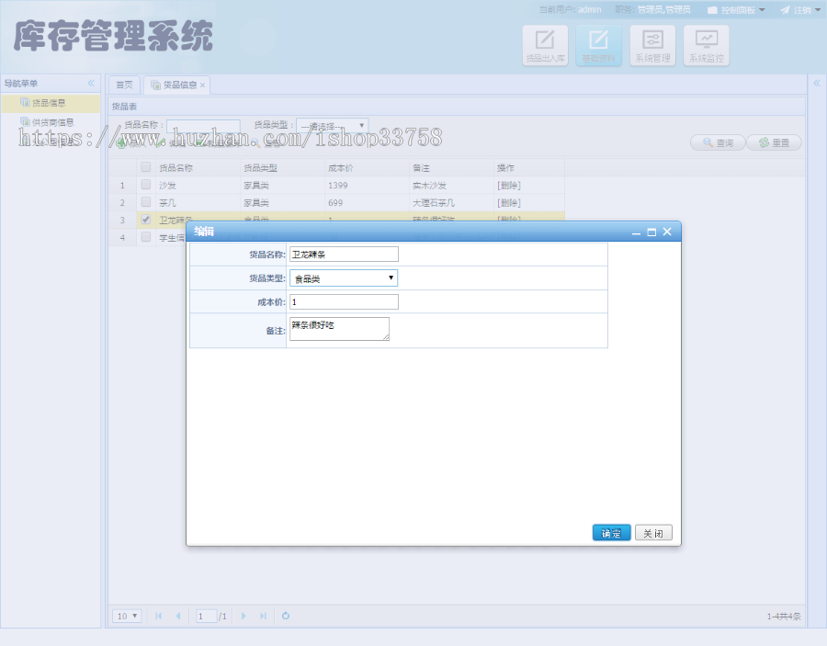Change page size using the 10 dropdown
Screen dimensions: 827x646
click(x=126, y=617)
